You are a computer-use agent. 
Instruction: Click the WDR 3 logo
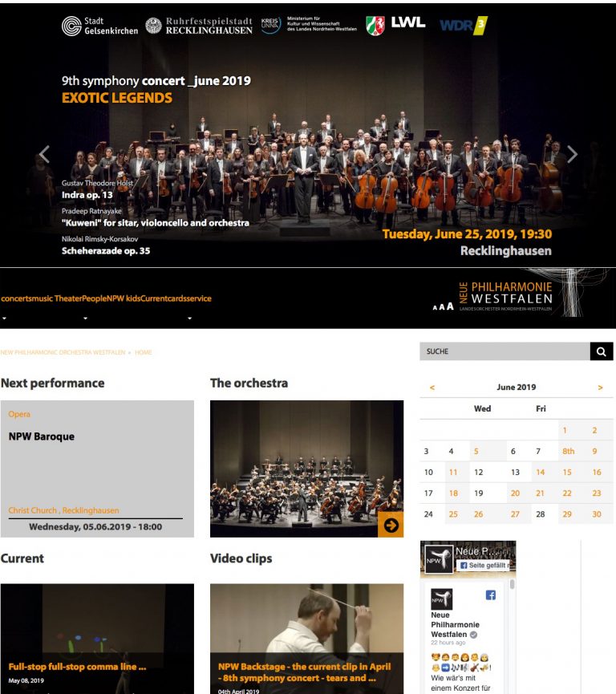pos(464,26)
